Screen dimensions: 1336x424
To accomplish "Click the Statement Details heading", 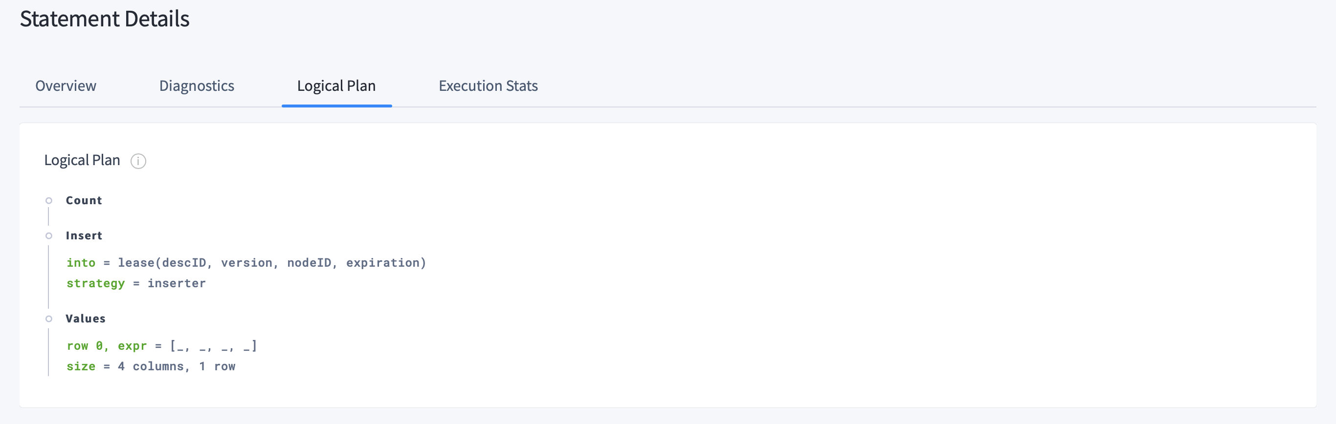I will [105, 19].
